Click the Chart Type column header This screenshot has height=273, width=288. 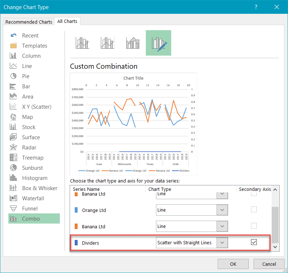click(x=160, y=189)
